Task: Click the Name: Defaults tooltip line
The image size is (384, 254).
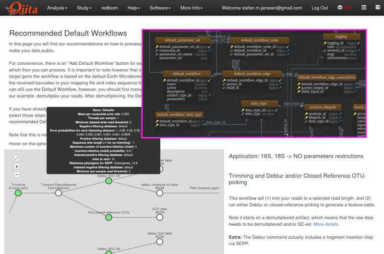Action: (103, 110)
